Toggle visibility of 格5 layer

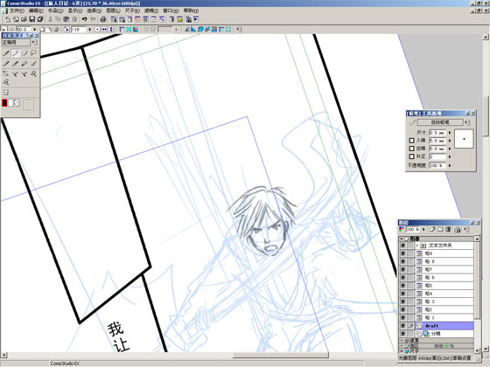402,286
